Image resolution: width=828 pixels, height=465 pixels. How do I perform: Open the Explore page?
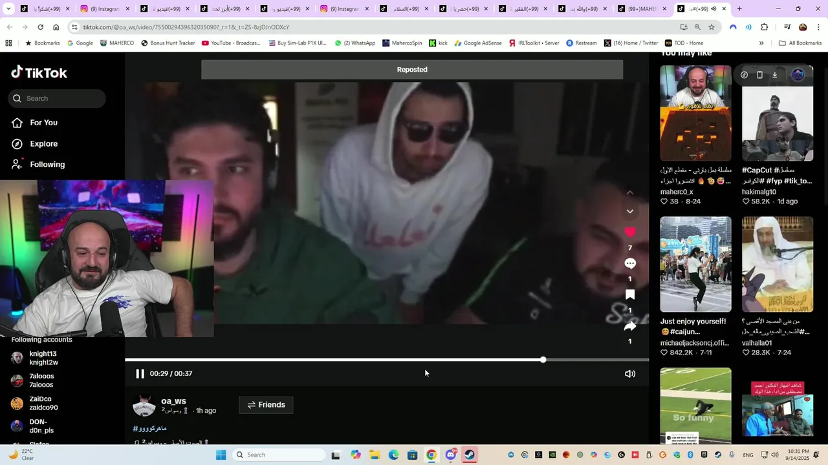(x=43, y=143)
